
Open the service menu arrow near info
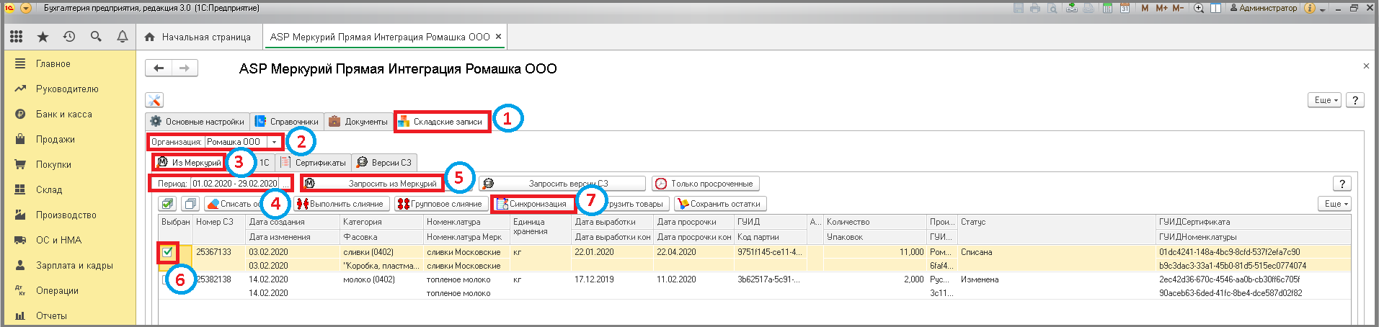[x=1323, y=9]
